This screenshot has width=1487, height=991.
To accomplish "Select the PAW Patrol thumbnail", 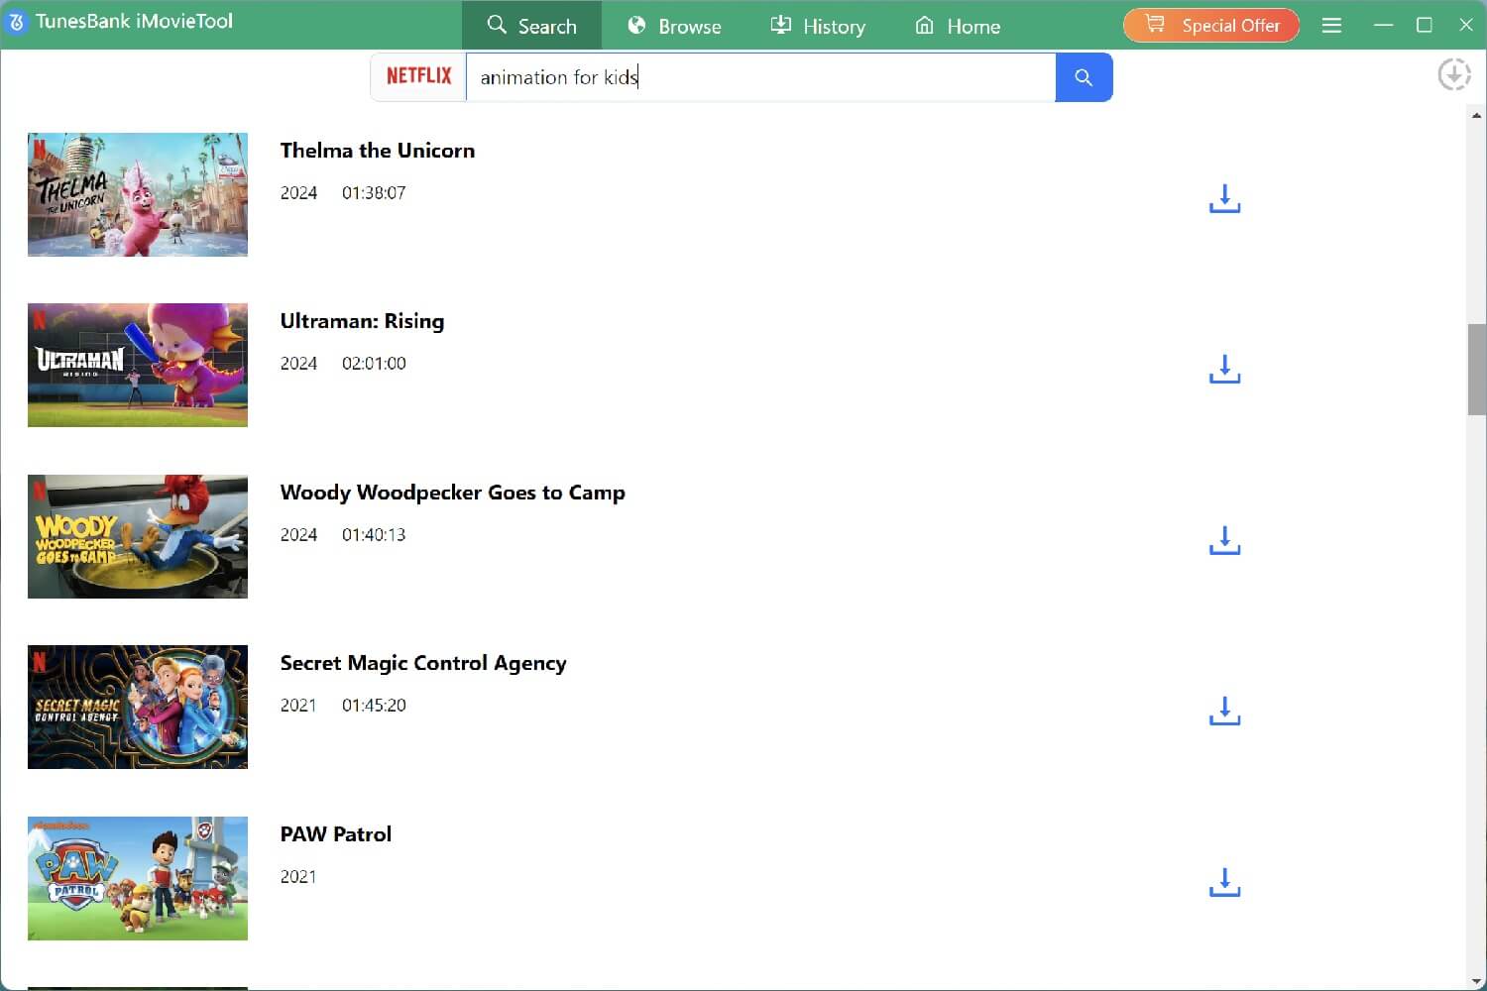I will coord(137,878).
